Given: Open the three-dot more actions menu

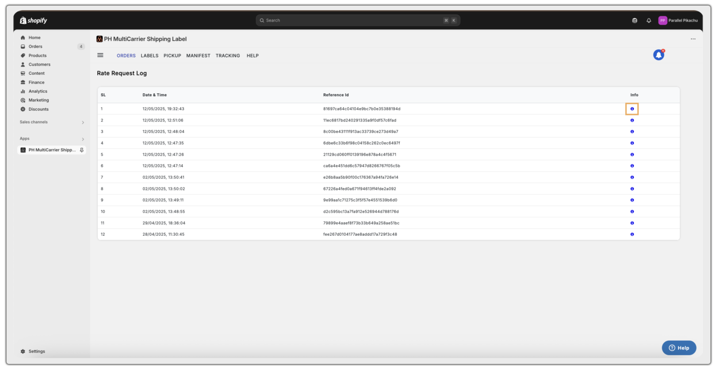Looking at the screenshot, I should coord(693,39).
